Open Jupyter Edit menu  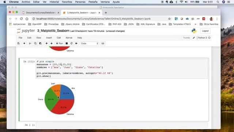click(x=29, y=38)
